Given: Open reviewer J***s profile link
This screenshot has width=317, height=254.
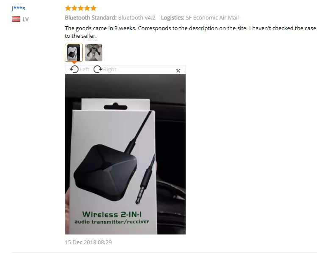Looking at the screenshot, I should click(x=18, y=8).
